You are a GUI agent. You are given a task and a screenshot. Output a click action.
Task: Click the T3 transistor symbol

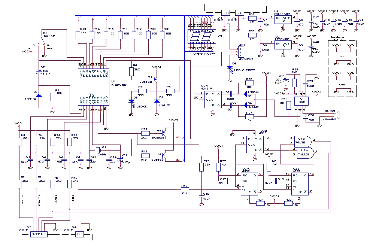click(x=164, y=155)
